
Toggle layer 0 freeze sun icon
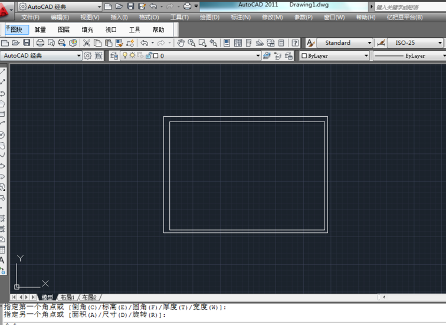[132, 55]
